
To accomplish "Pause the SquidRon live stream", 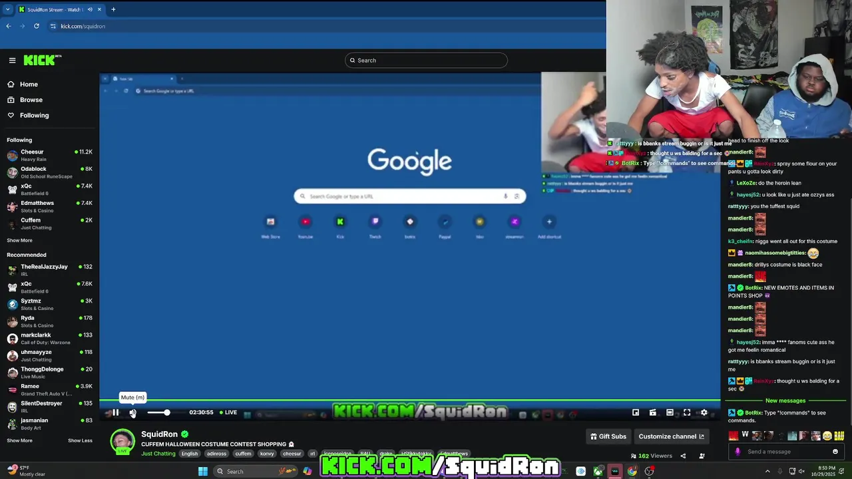I will (x=115, y=412).
